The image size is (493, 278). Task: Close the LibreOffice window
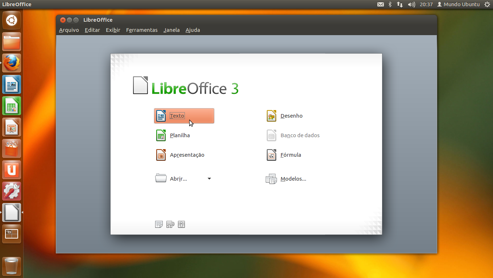coord(63,20)
